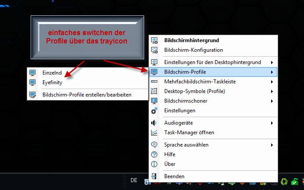Click the exit door icon beside Beenden
Screen dimensions: 304x190
[x=154, y=176]
